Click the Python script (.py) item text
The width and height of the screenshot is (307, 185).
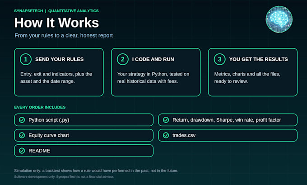(x=49, y=120)
